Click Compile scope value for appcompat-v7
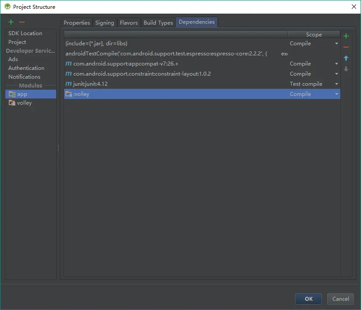The height and width of the screenshot is (310, 361). (300, 64)
